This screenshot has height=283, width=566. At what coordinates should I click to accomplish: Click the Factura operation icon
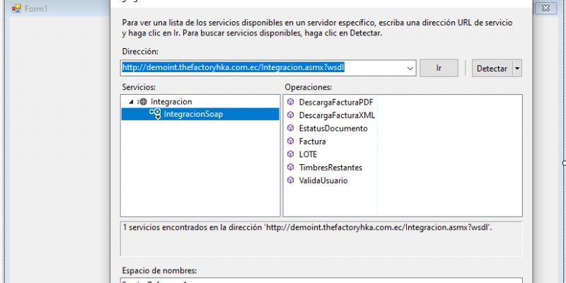tap(291, 141)
